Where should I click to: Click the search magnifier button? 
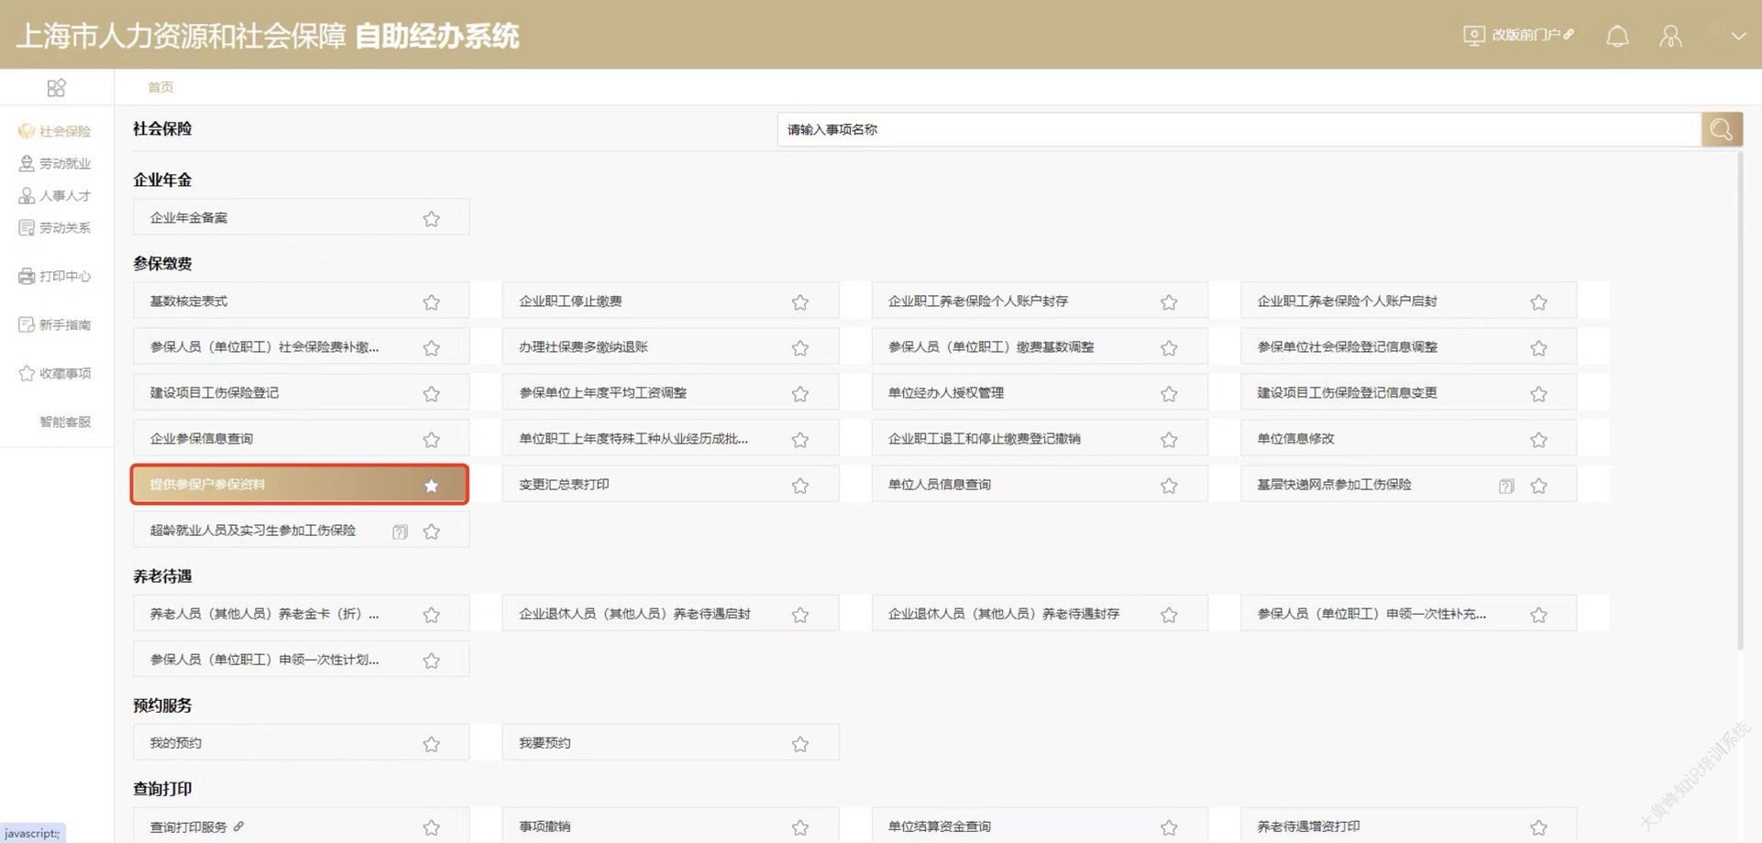click(x=1721, y=129)
